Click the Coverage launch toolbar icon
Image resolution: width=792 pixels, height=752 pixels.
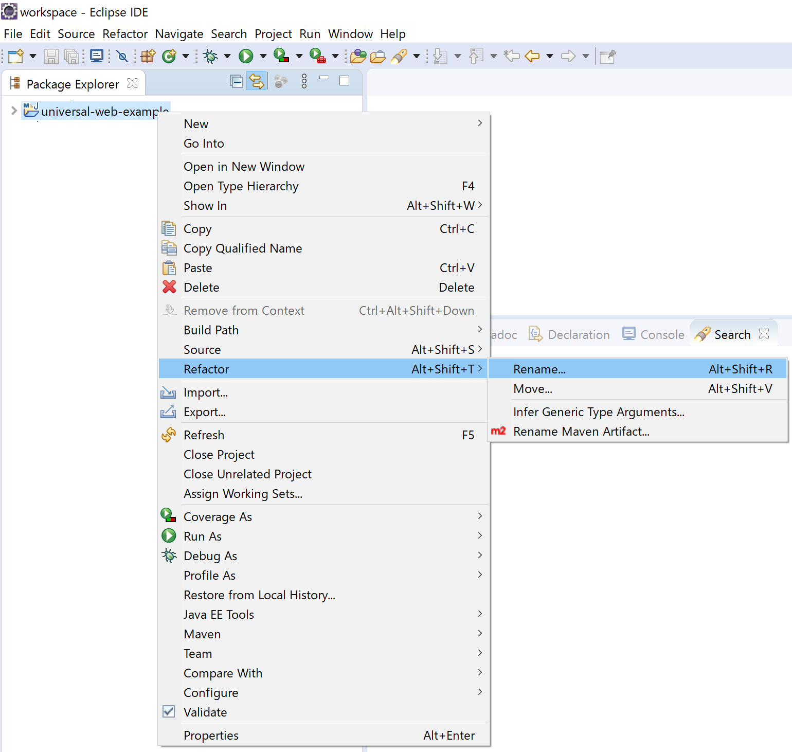[281, 56]
